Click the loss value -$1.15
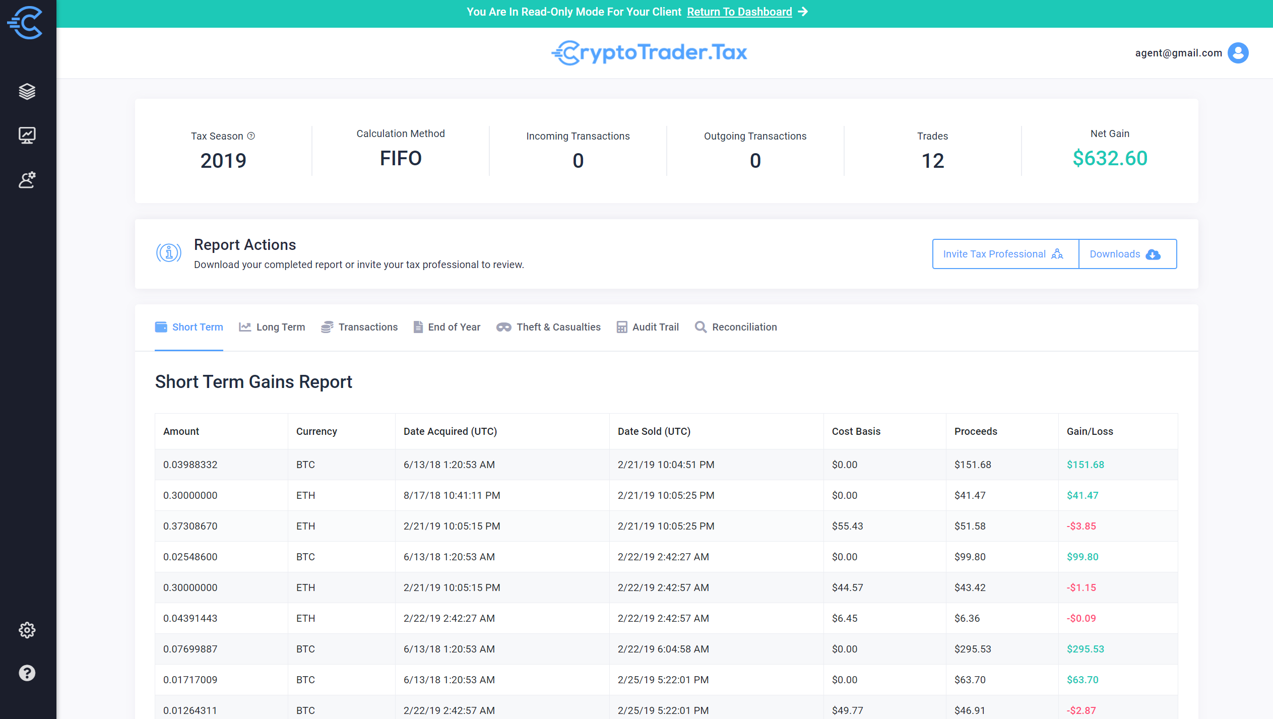This screenshot has width=1273, height=719. pos(1081,587)
